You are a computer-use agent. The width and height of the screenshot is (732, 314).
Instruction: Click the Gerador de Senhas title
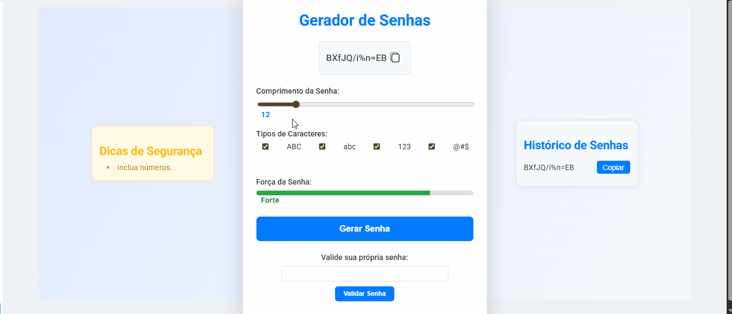364,20
